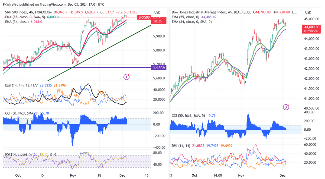Screen dimensions: 325x179
Task: Click the lightning flash icon on the Dow Jones chart
Action: (286, 107)
